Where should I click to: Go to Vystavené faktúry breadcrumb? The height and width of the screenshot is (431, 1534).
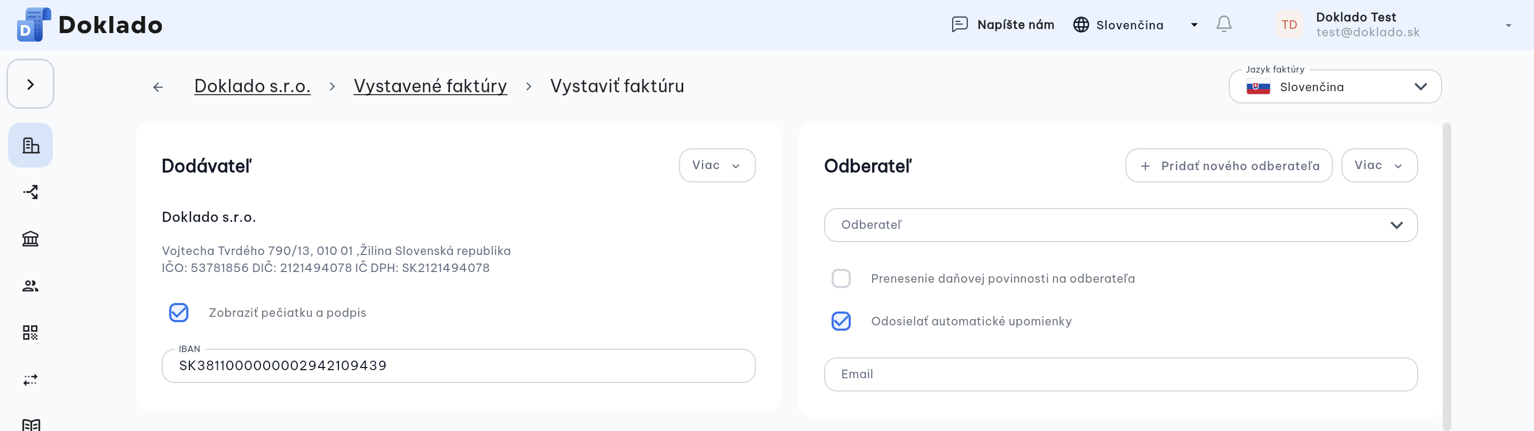click(x=430, y=86)
